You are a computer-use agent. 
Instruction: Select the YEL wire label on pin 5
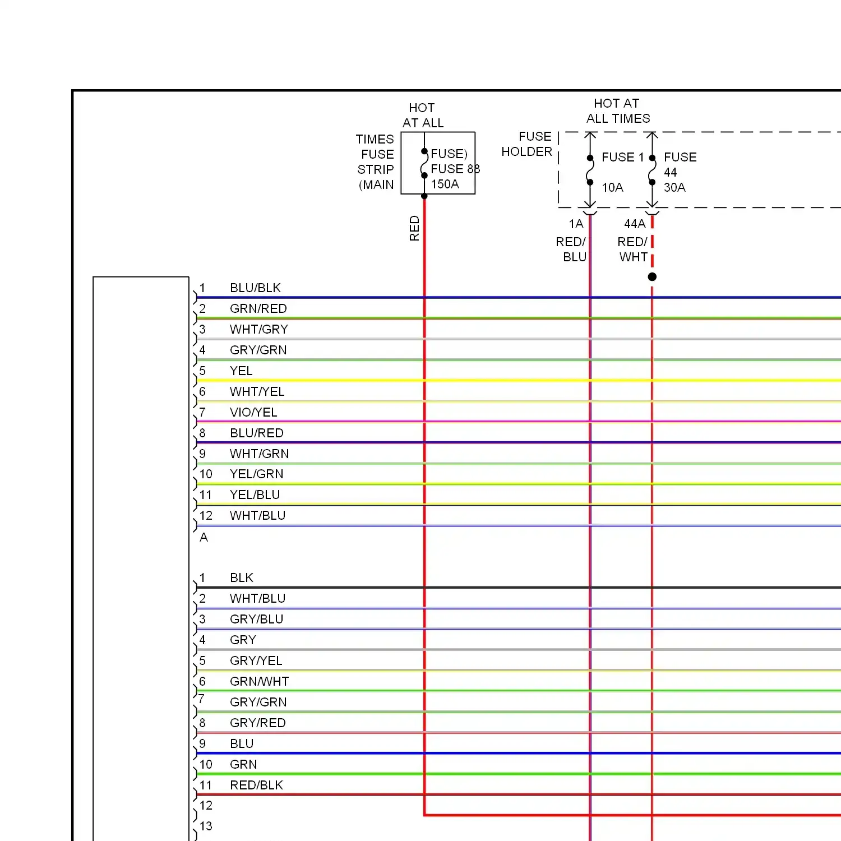click(x=241, y=371)
